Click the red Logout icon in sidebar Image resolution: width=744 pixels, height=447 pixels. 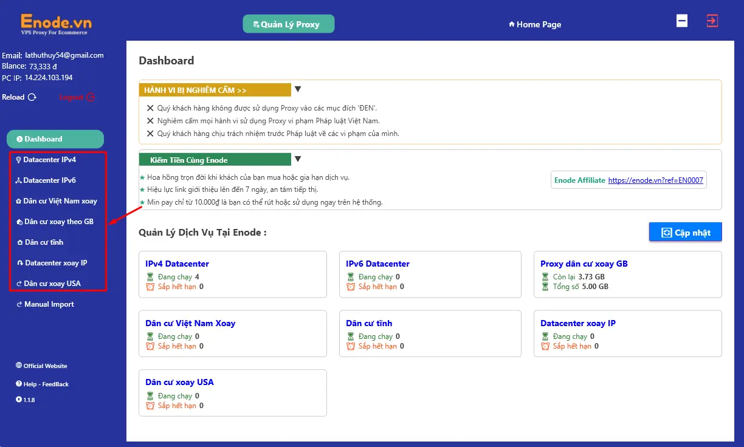[91, 97]
